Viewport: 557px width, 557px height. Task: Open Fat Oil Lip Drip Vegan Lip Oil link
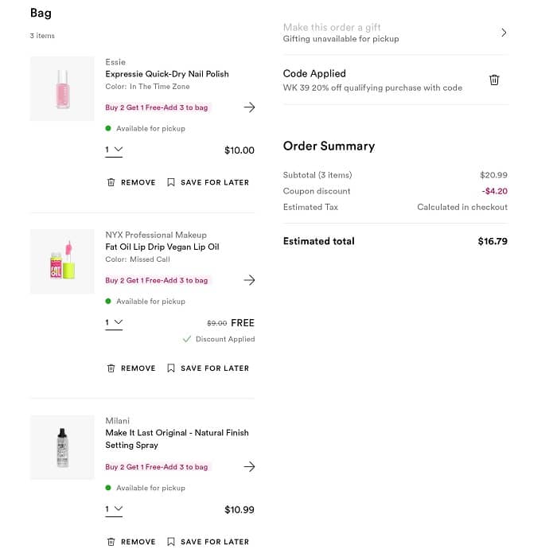pyautogui.click(x=162, y=247)
